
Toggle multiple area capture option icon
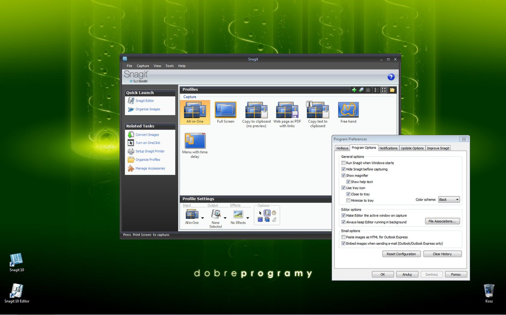coord(267,220)
